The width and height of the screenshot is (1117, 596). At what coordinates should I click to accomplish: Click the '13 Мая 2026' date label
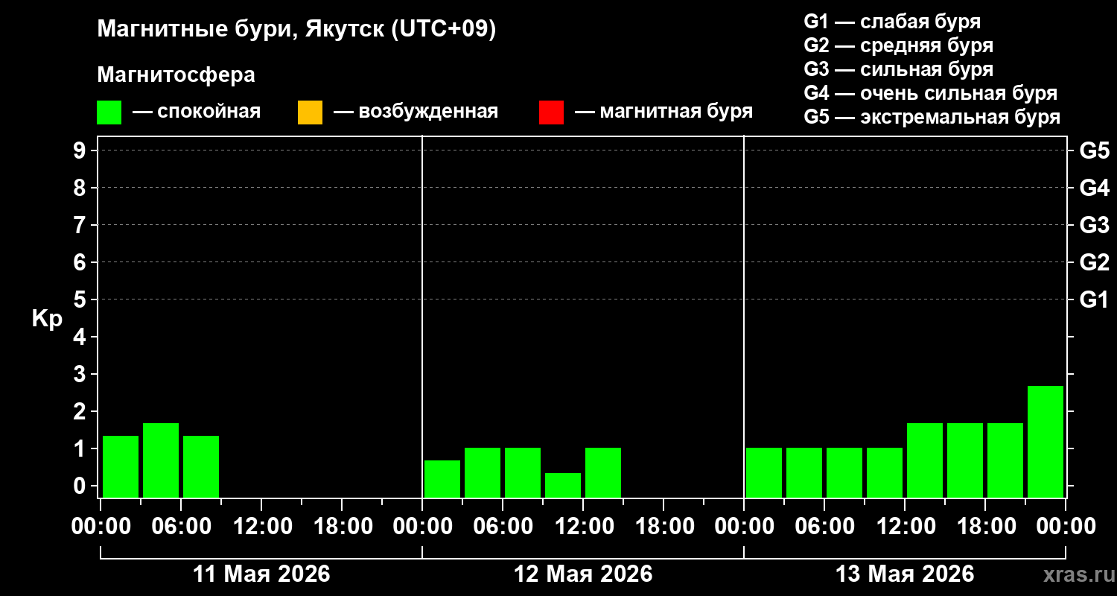point(905,574)
